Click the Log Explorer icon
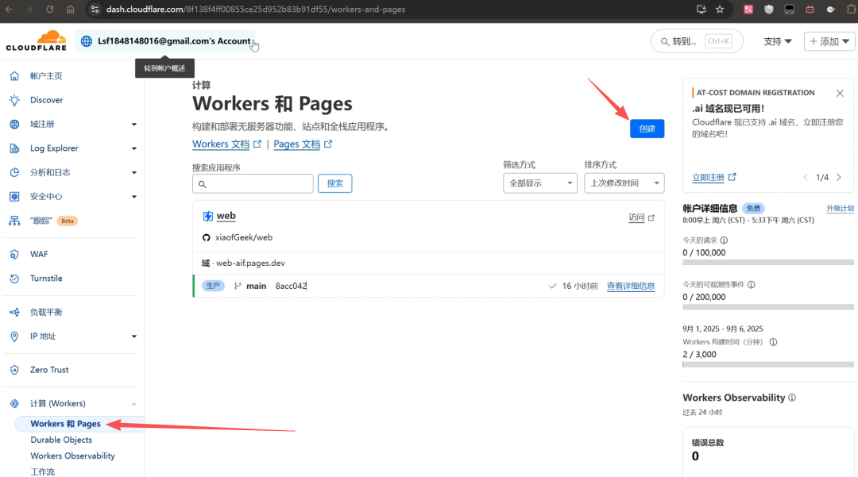 [x=15, y=148]
